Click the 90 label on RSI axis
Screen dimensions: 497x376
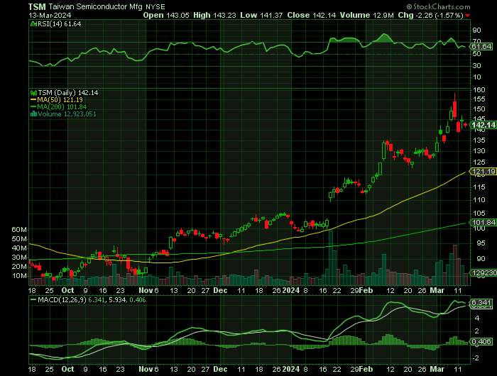point(476,31)
